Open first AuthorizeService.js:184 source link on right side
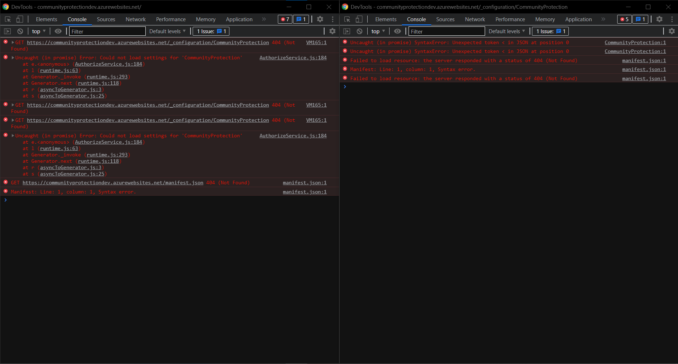 (x=293, y=58)
